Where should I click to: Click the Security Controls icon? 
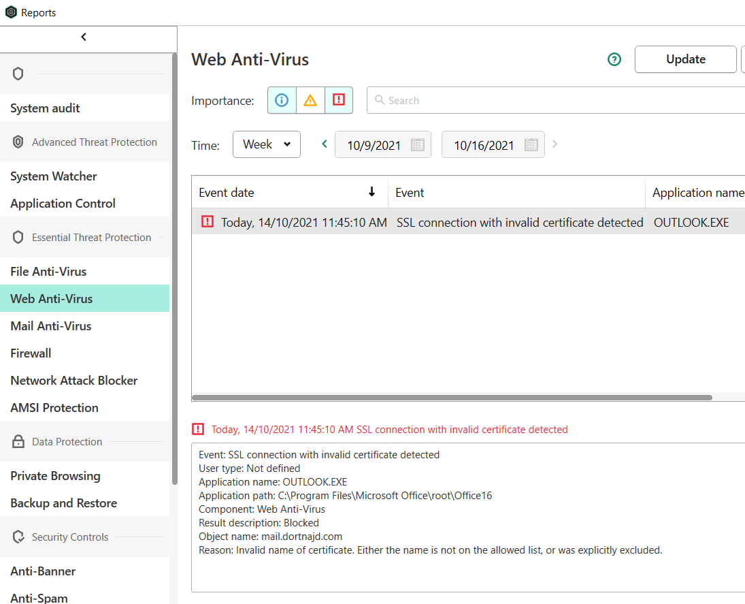pos(18,537)
